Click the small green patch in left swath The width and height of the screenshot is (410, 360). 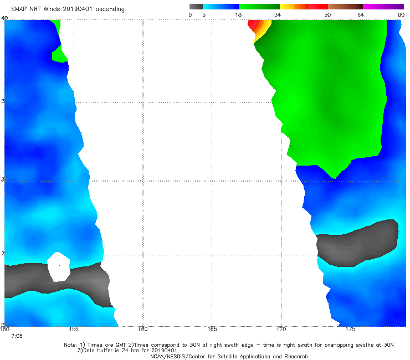(59, 54)
